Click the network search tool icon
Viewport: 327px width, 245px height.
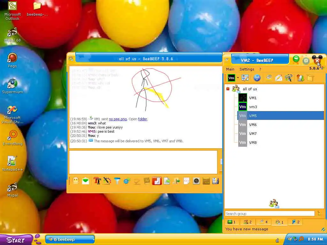click(289, 78)
